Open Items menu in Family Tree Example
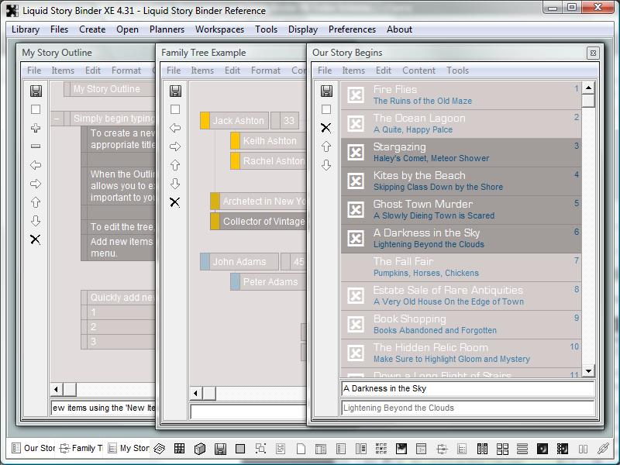The width and height of the screenshot is (620, 465). tap(202, 71)
